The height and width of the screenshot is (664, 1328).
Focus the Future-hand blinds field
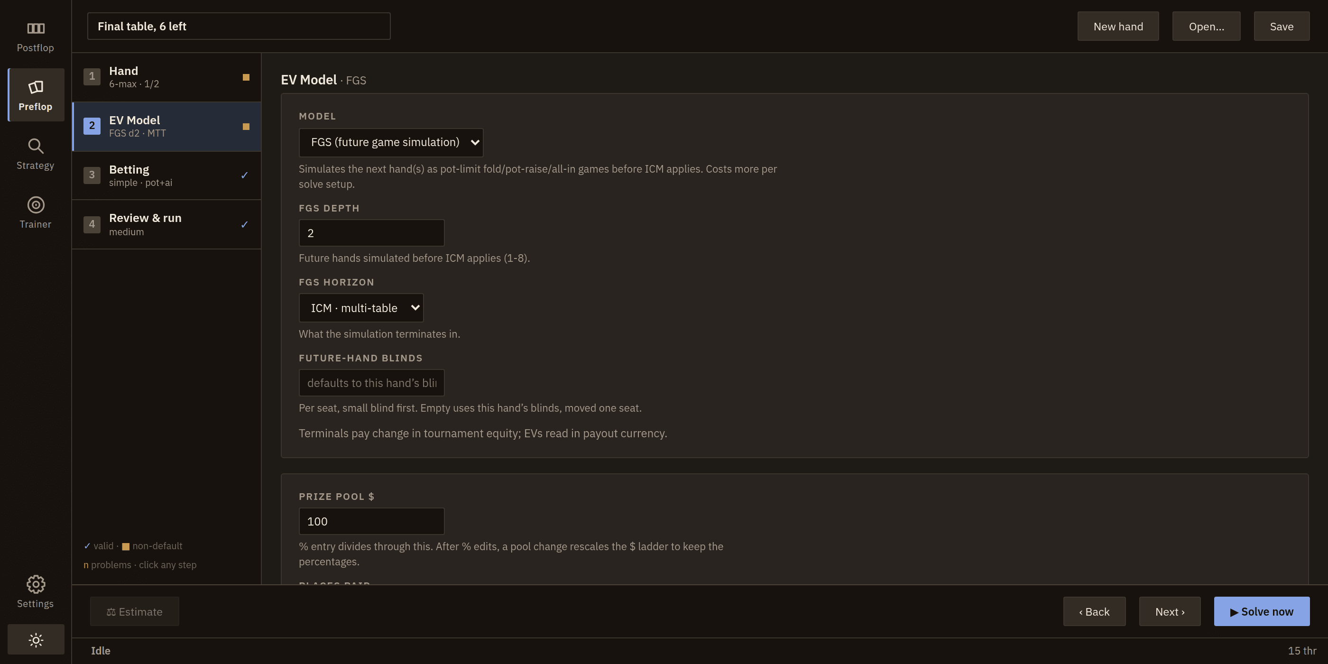[x=371, y=383]
